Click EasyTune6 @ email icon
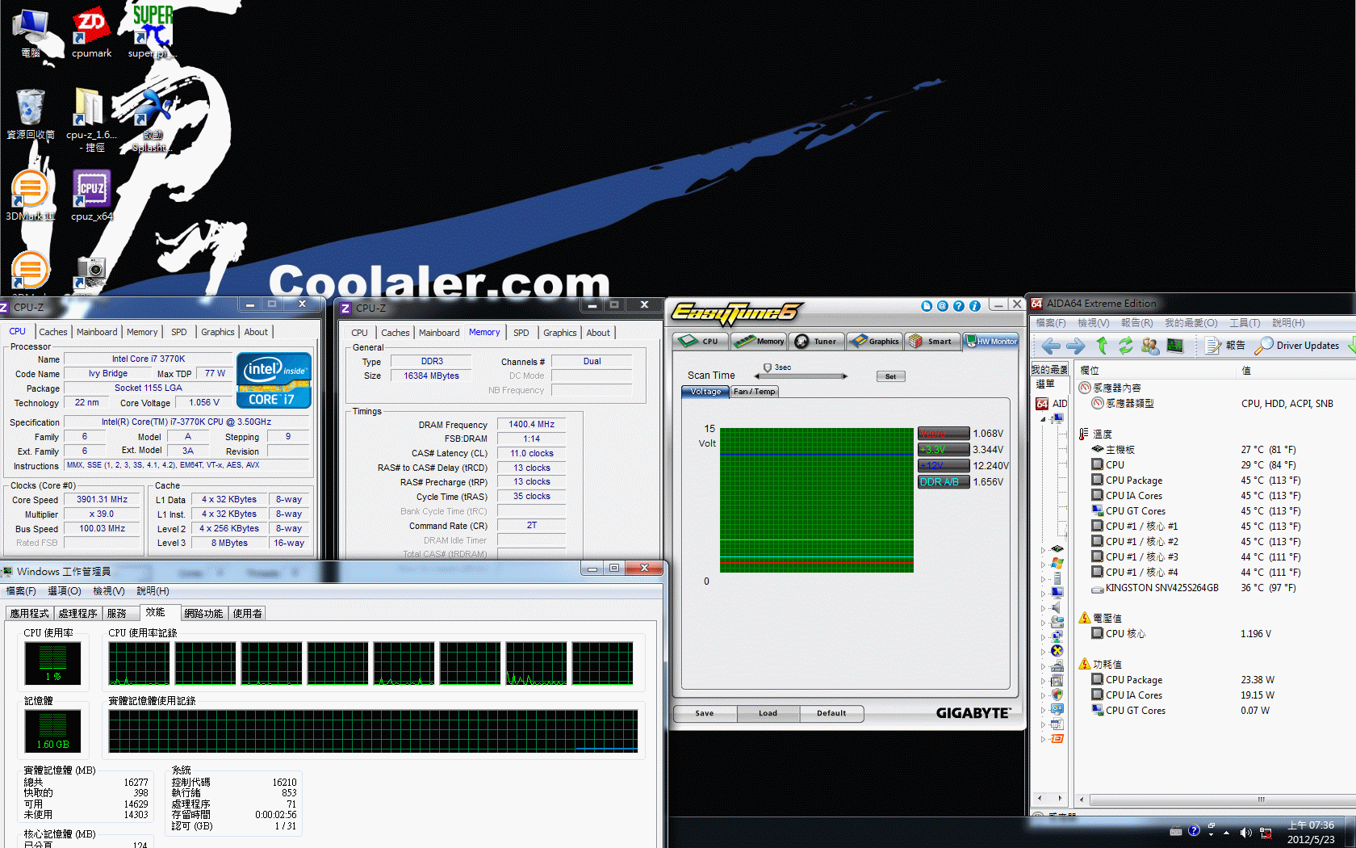The width and height of the screenshot is (1356, 848). click(942, 306)
